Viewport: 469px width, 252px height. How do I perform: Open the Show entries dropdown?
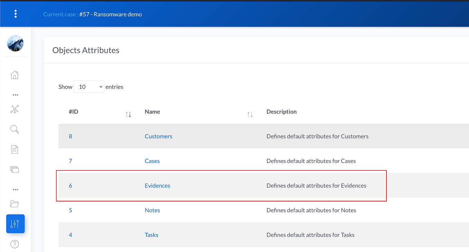point(89,86)
